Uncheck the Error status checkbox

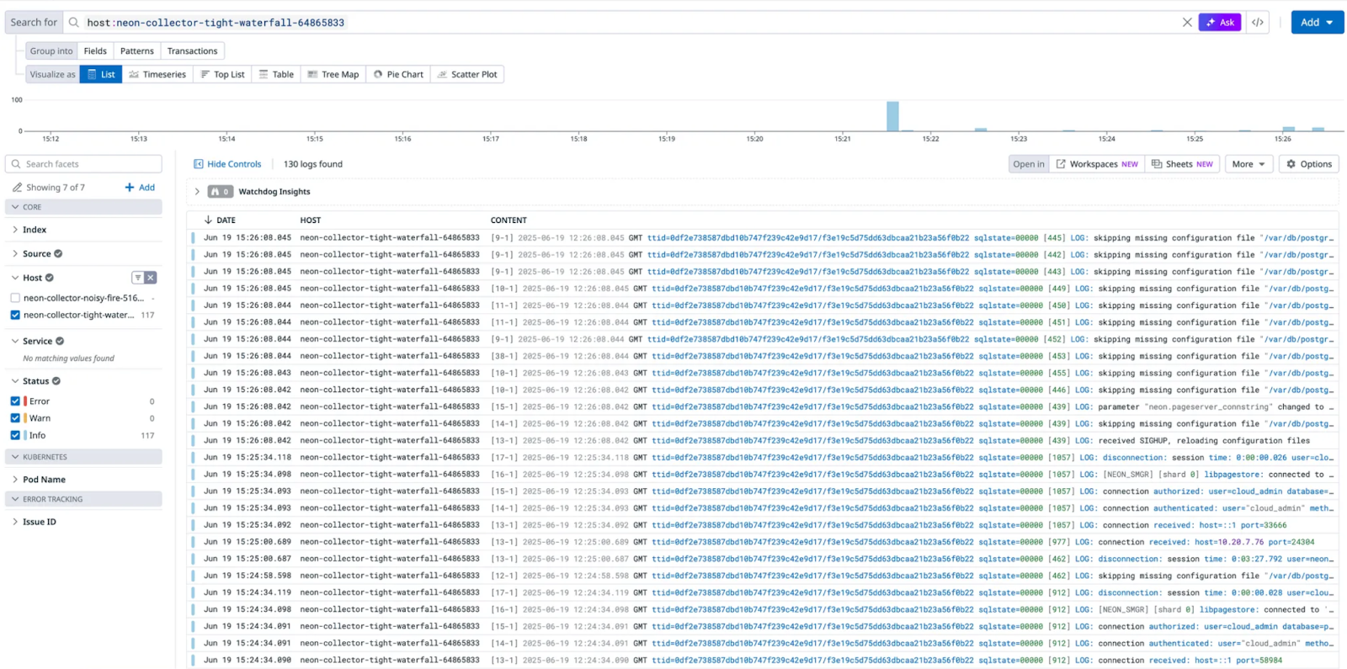(x=15, y=401)
